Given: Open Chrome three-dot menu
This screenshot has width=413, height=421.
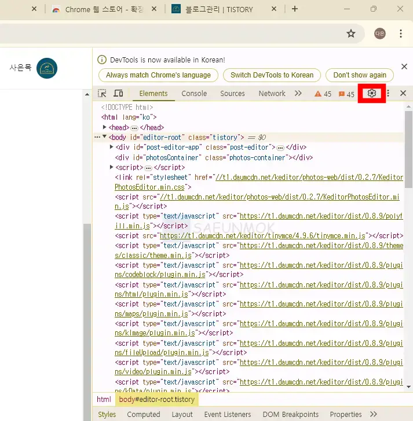Looking at the screenshot, I should tap(401, 34).
